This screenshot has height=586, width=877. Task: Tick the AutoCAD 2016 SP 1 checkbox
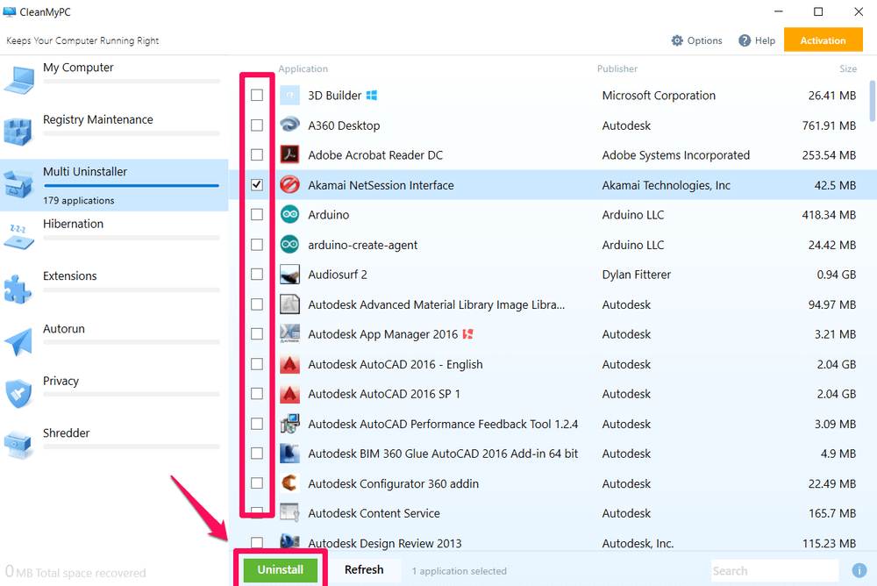(257, 394)
